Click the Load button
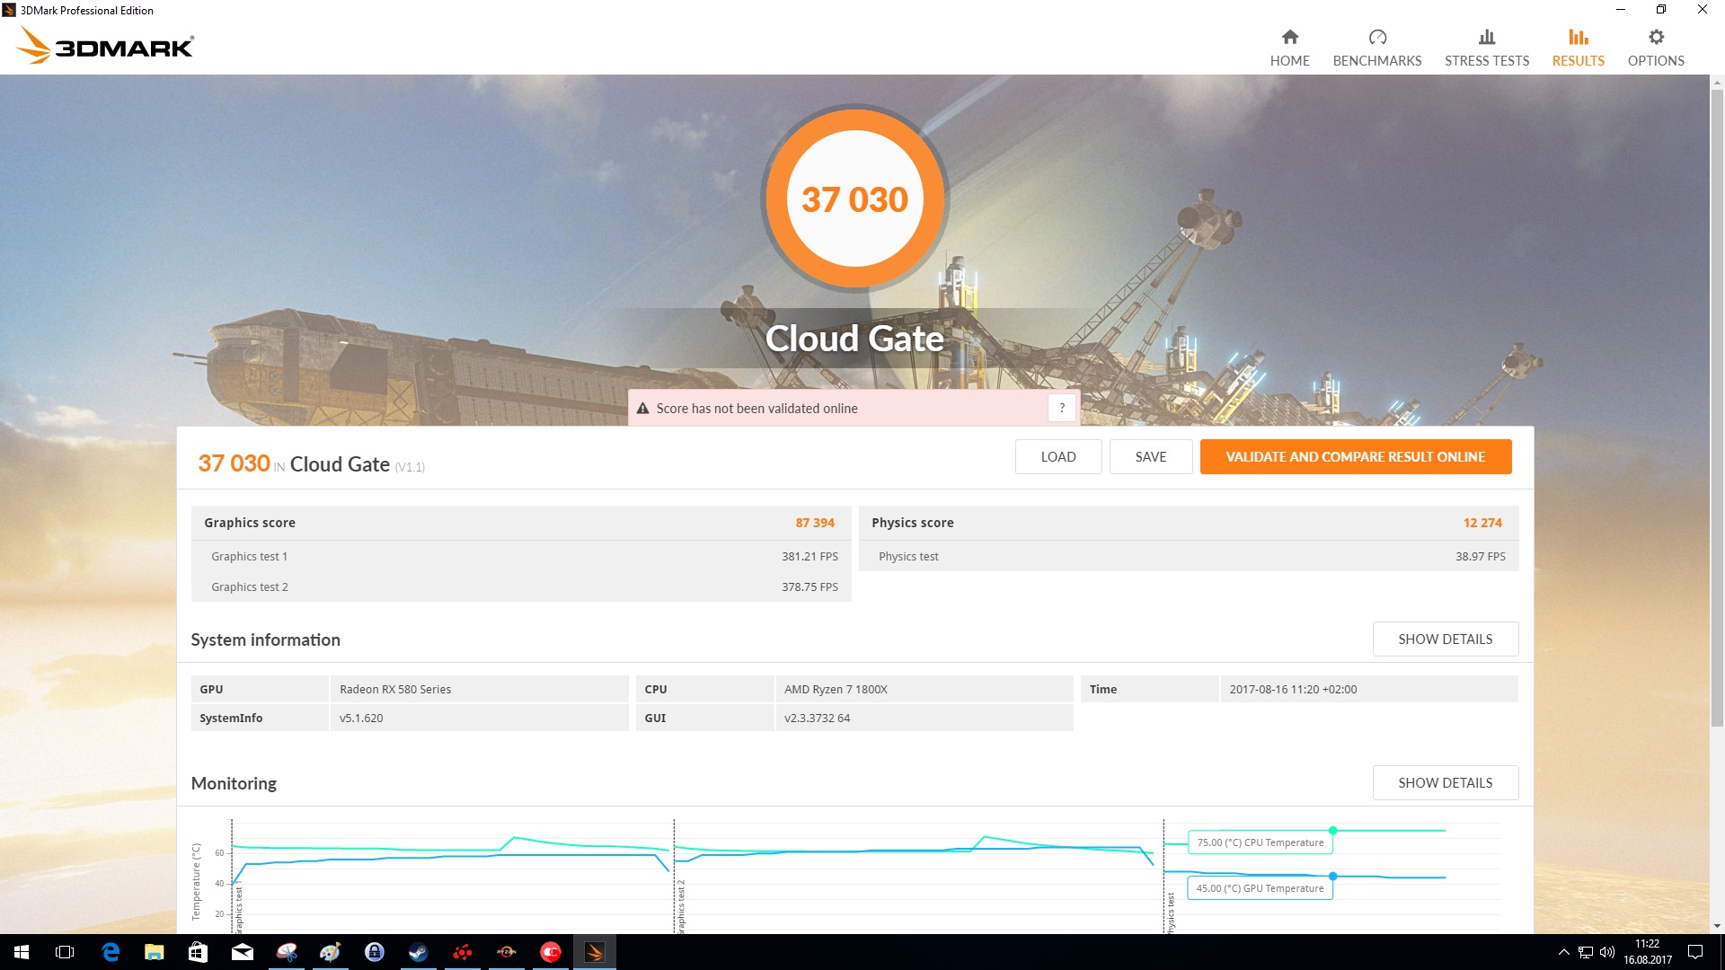The image size is (1725, 970). coord(1057,456)
